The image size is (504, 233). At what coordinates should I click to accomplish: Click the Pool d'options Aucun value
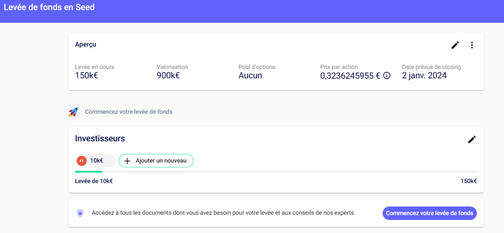tap(250, 76)
